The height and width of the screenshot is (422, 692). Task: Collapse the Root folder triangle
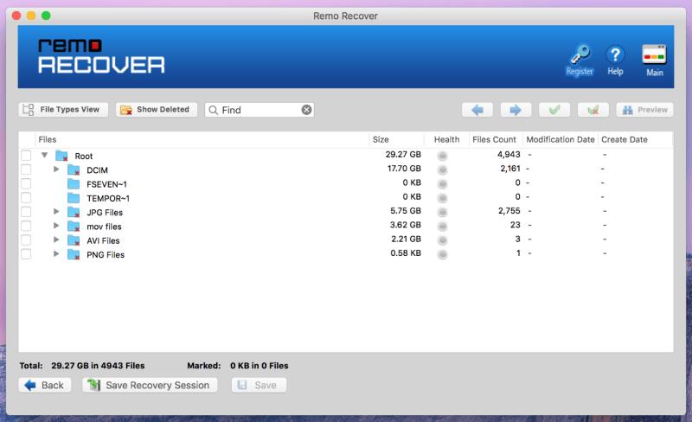pyautogui.click(x=45, y=156)
